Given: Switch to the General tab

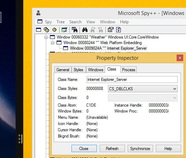Looking at the screenshot, I should [63, 70].
